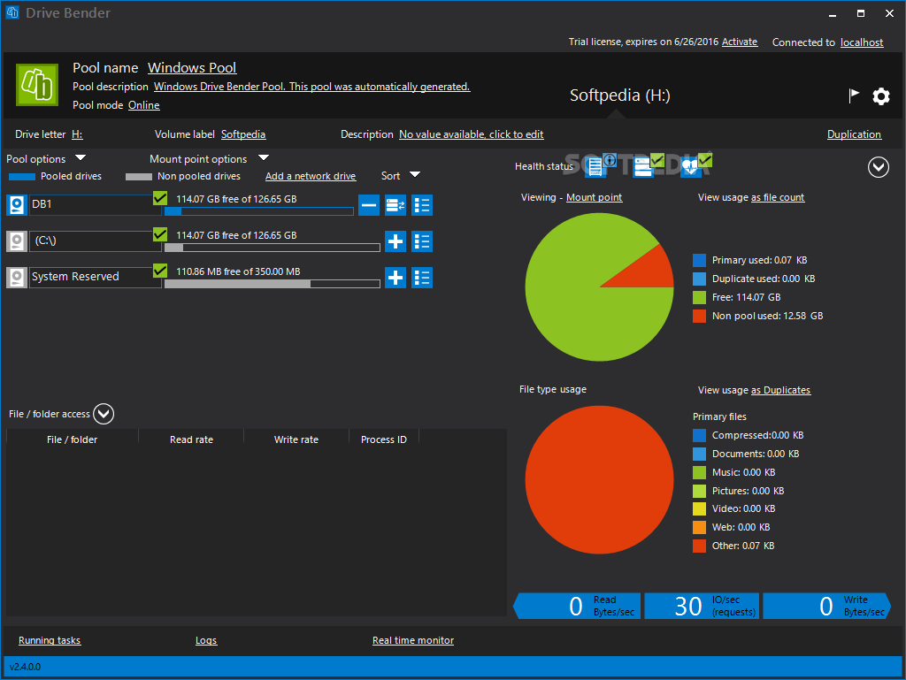Click the System Reserved usage bar
This screenshot has height=680, width=906.
273,284
